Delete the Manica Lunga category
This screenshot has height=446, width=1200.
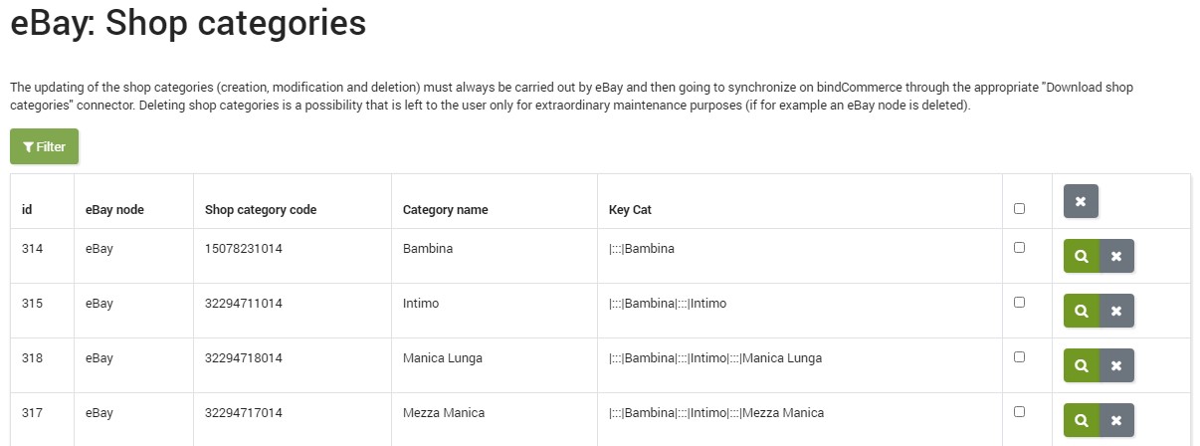click(1116, 365)
